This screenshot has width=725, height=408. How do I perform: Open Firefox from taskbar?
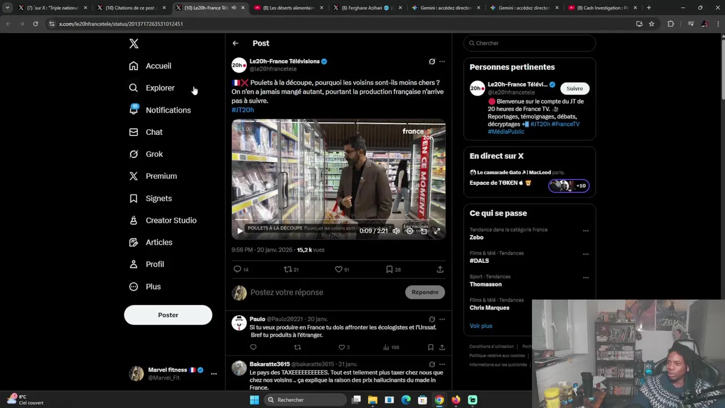click(x=456, y=400)
